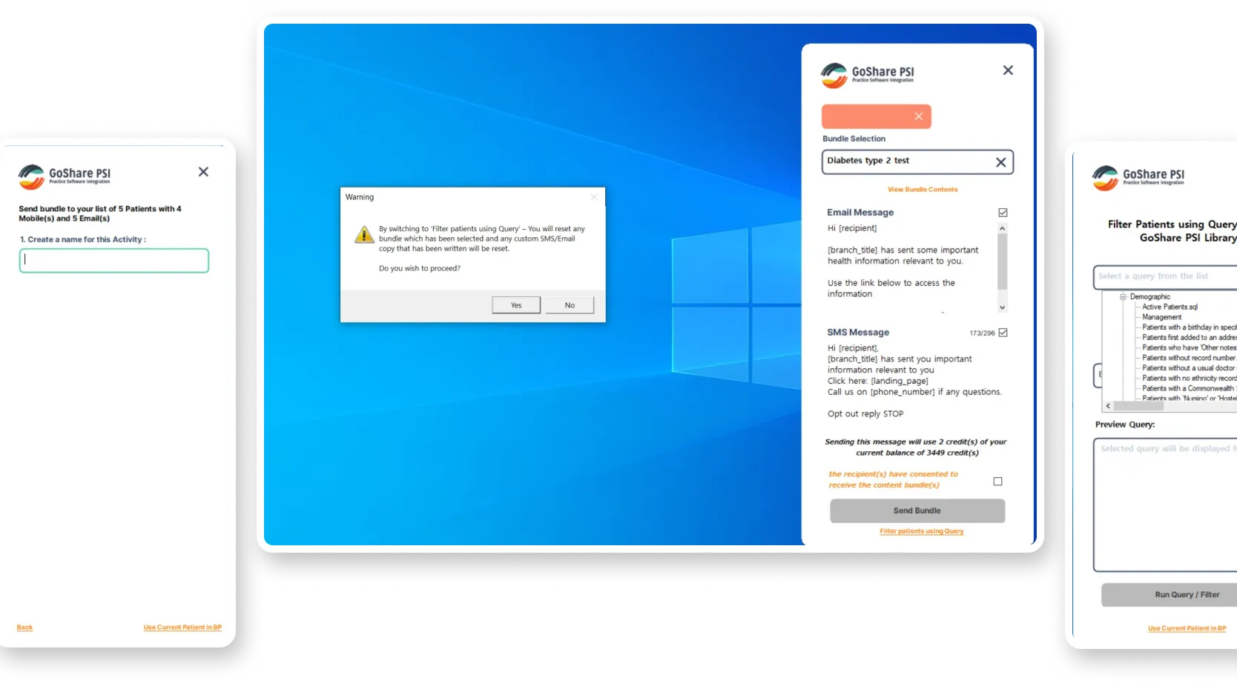Click 'Use Current Patient in BP' in left panel
1237x686 pixels.
[x=182, y=627]
